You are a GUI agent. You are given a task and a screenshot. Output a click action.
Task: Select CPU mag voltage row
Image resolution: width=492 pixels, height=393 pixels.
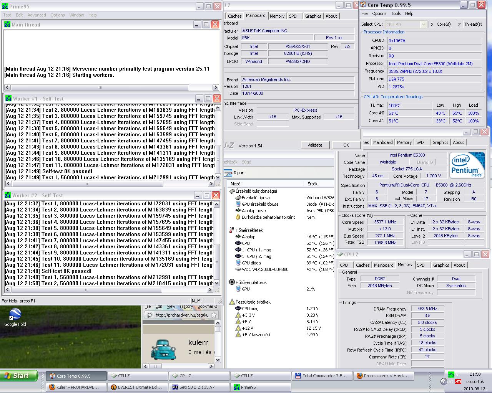(x=281, y=309)
